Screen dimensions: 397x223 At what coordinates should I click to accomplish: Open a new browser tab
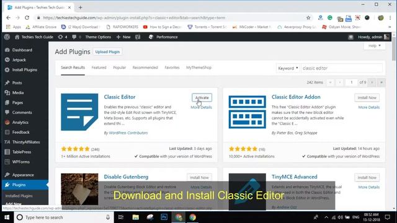[x=81, y=7]
